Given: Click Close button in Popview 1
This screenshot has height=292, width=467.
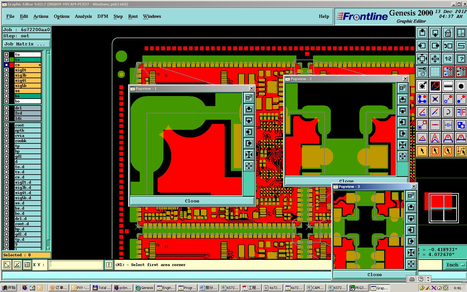Looking at the screenshot, I should coord(192,201).
